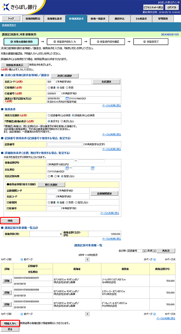The width and height of the screenshot is (181, 334).
Task: Switch to 管理業務 tab
Action: pyautogui.click(x=163, y=19)
